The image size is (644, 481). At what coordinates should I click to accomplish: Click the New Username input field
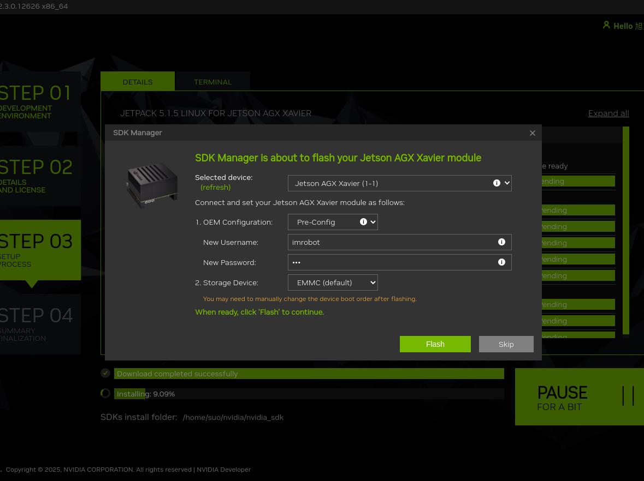point(399,242)
